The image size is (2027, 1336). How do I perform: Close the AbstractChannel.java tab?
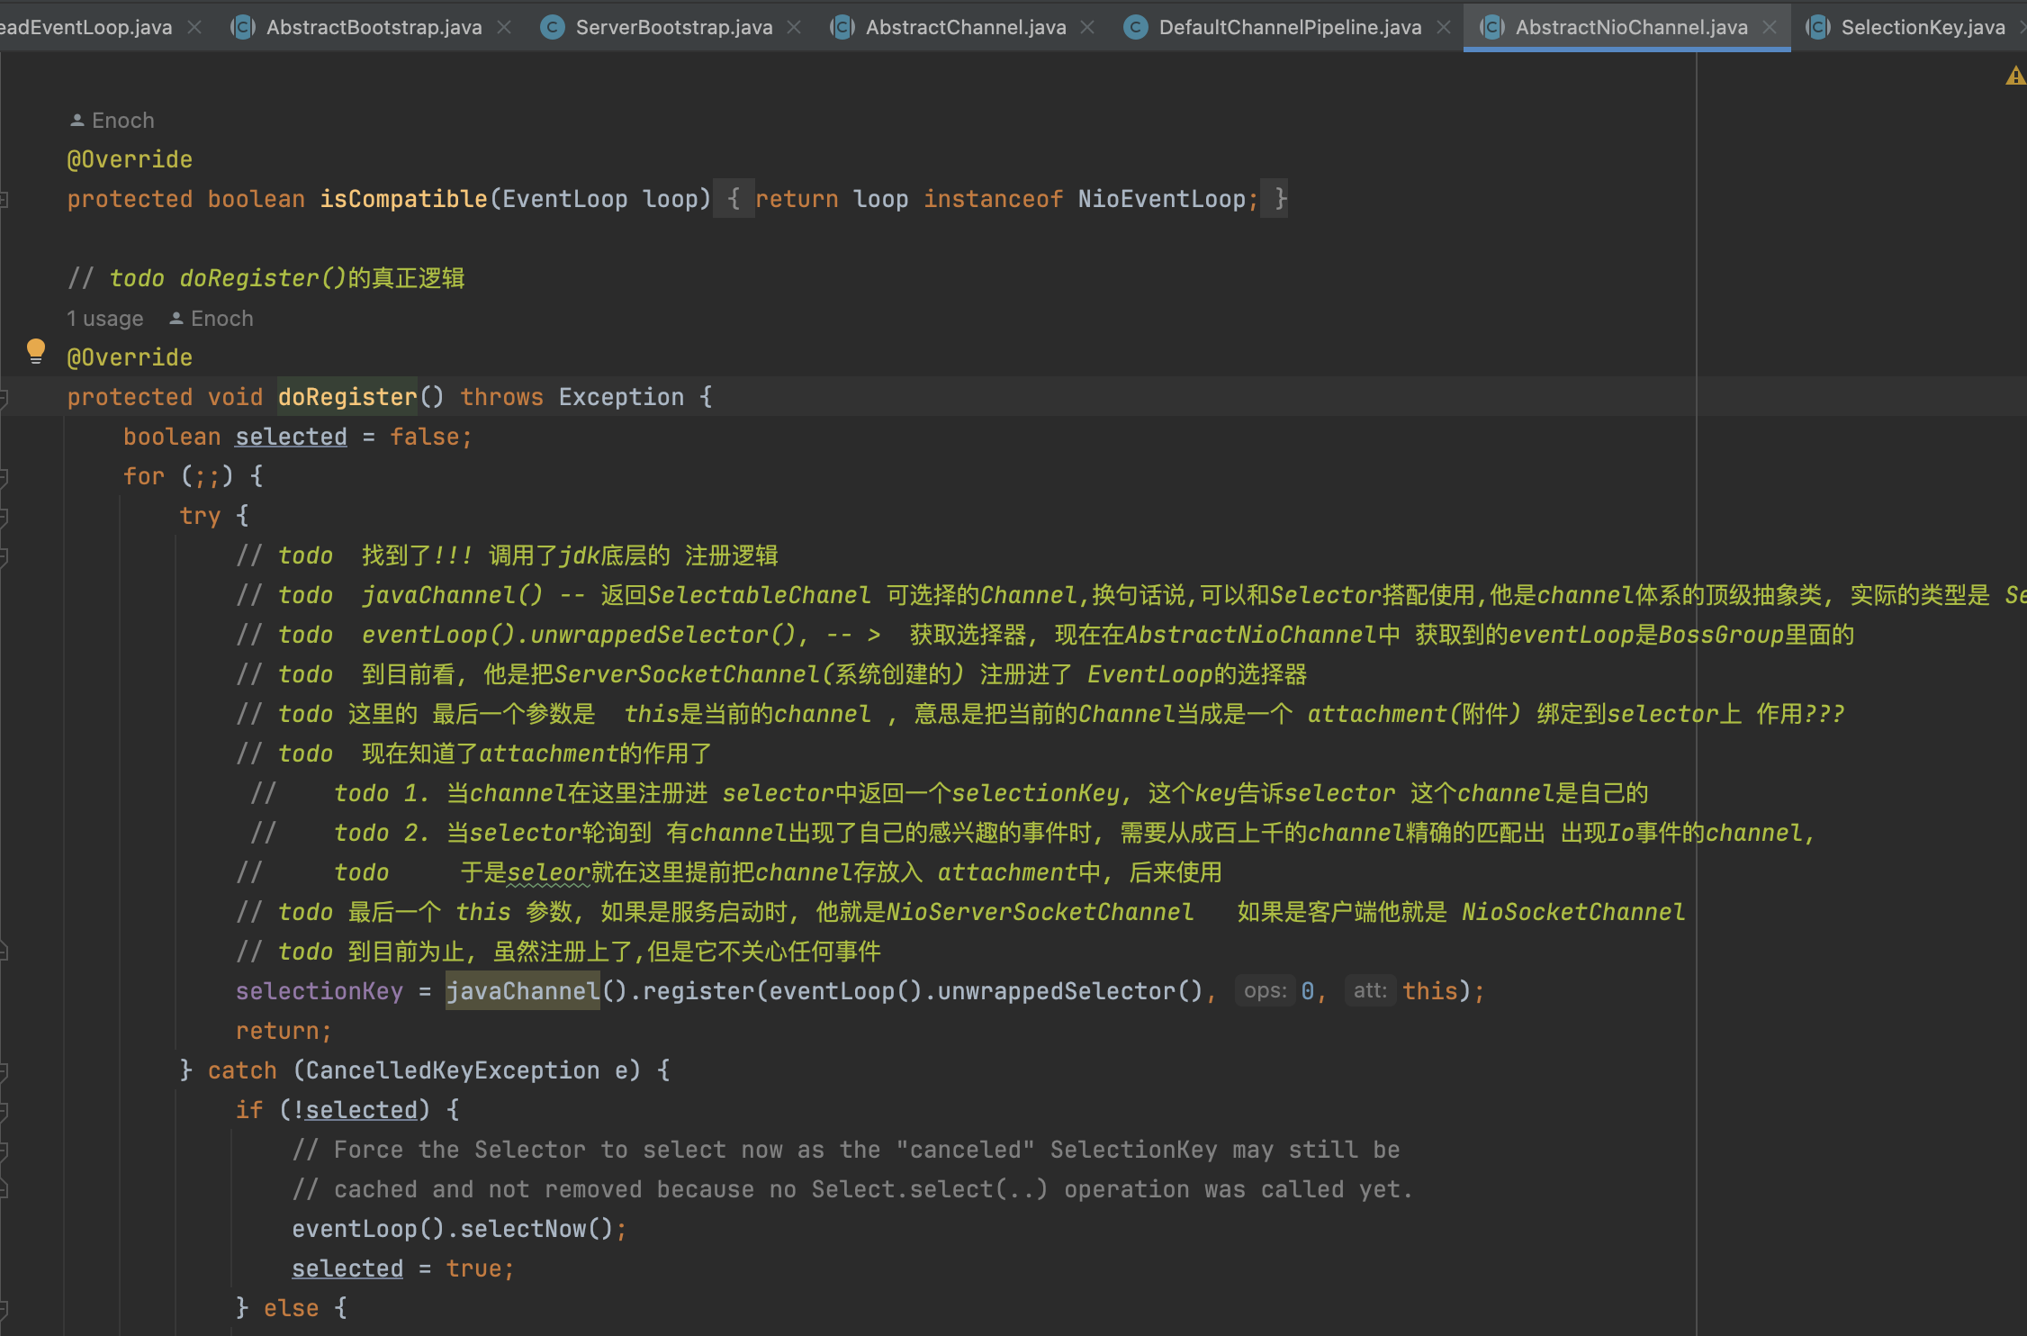[x=1087, y=27]
